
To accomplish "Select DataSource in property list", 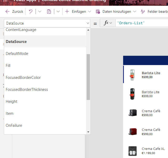I will (45, 41).
